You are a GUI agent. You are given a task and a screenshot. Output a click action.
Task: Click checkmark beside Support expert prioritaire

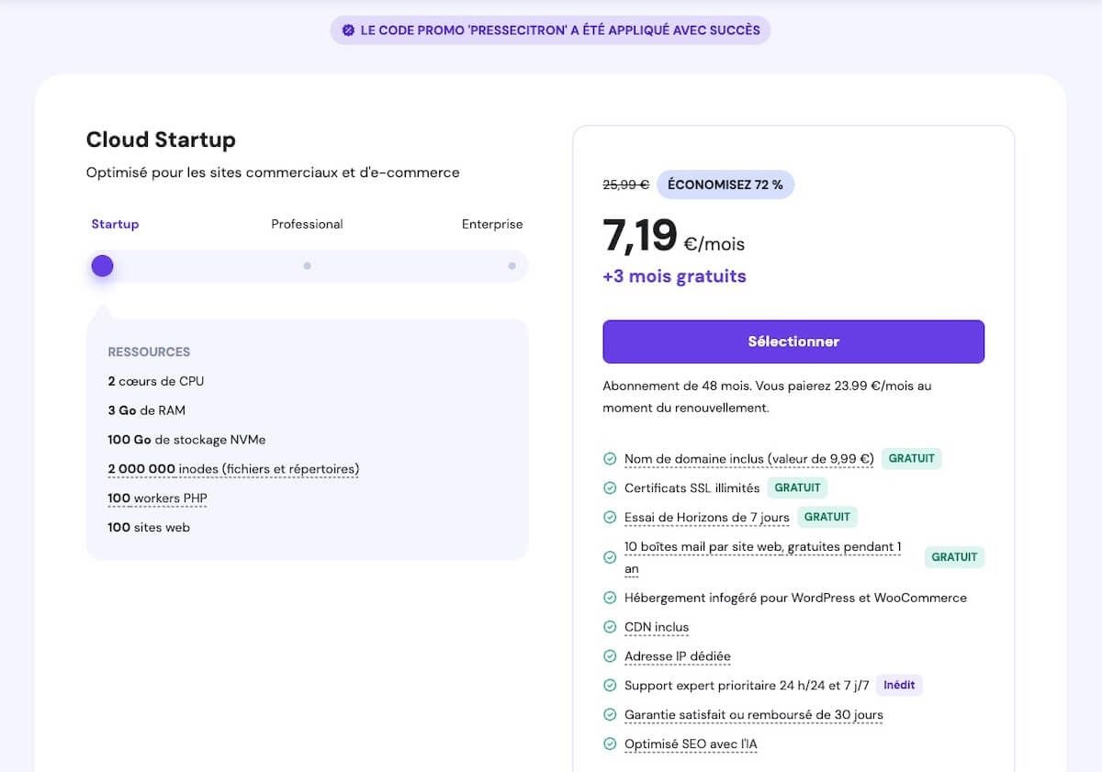(x=609, y=686)
